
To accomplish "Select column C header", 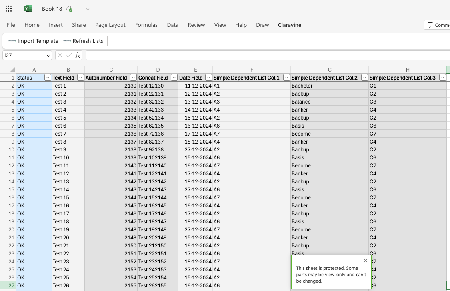I will [x=111, y=70].
